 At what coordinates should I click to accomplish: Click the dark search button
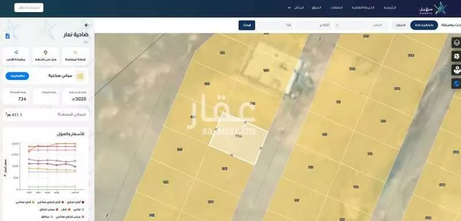(x=247, y=25)
